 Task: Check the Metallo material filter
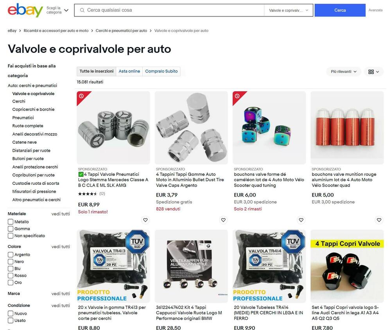coord(11,222)
